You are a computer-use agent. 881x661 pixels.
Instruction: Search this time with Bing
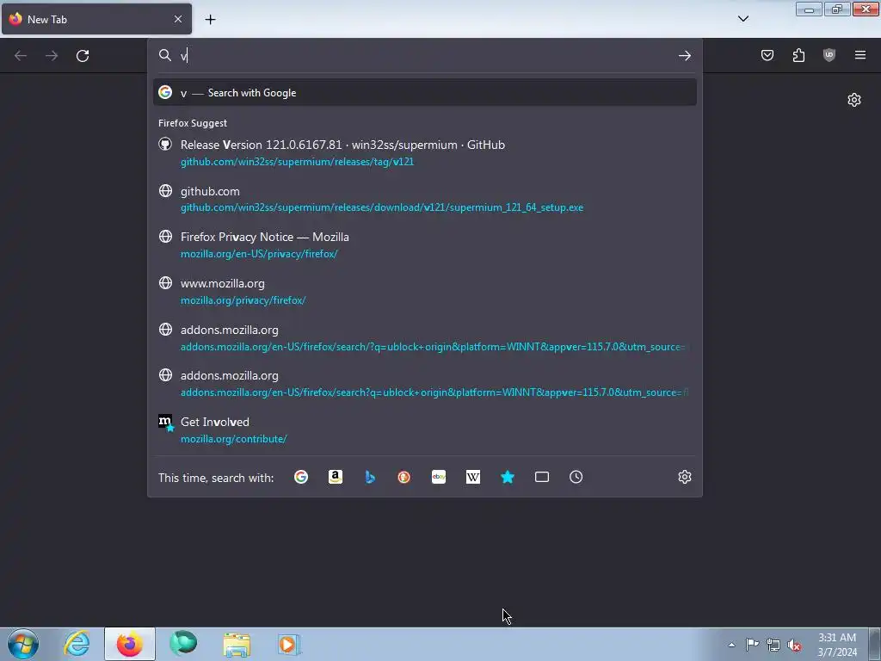pos(370,477)
